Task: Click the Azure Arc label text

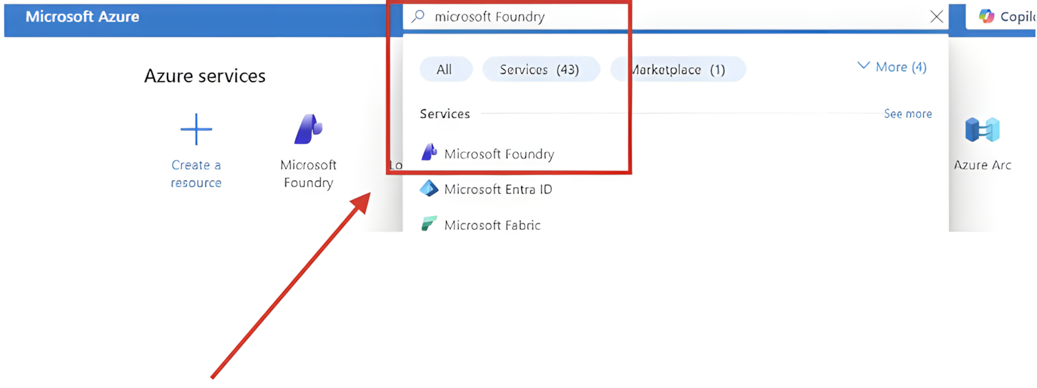Action: tap(982, 165)
